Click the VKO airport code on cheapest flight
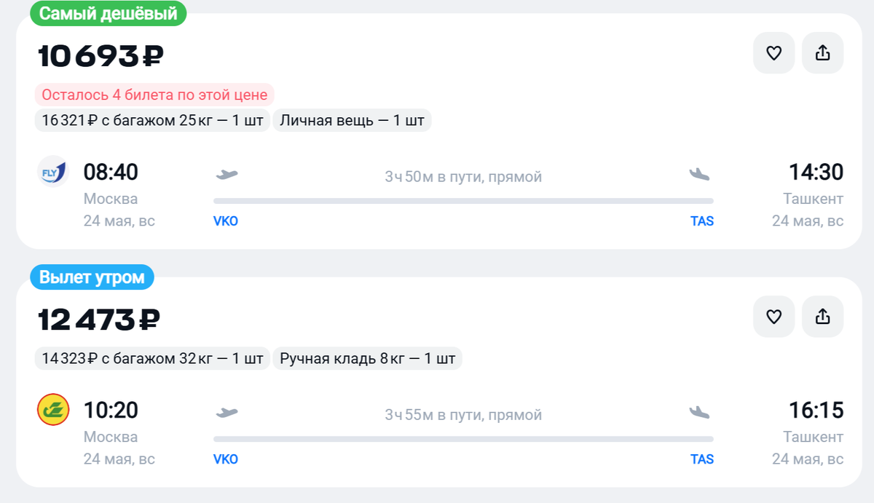 pos(226,221)
